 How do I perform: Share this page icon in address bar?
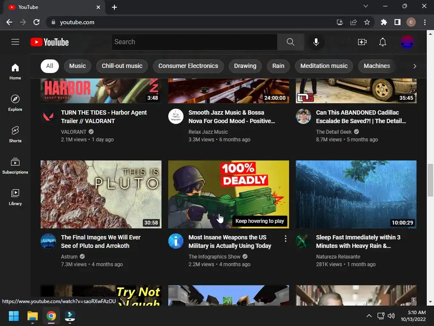point(353,22)
